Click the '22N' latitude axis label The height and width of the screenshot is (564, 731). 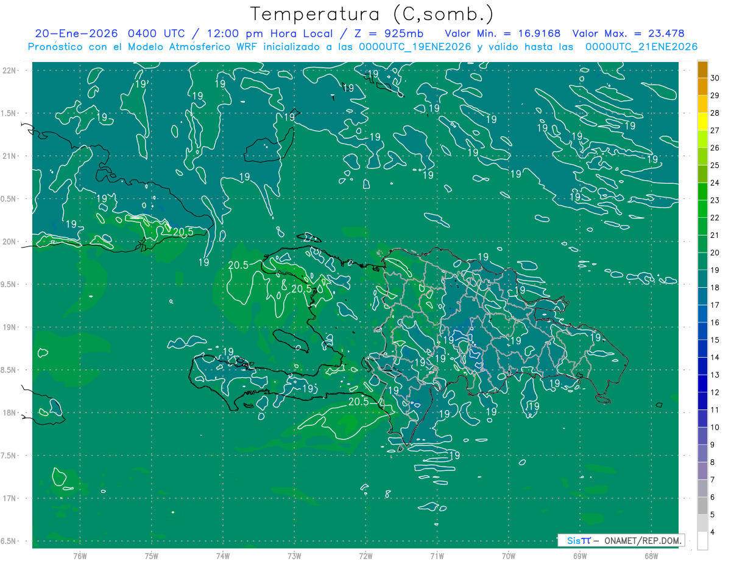pos(9,71)
